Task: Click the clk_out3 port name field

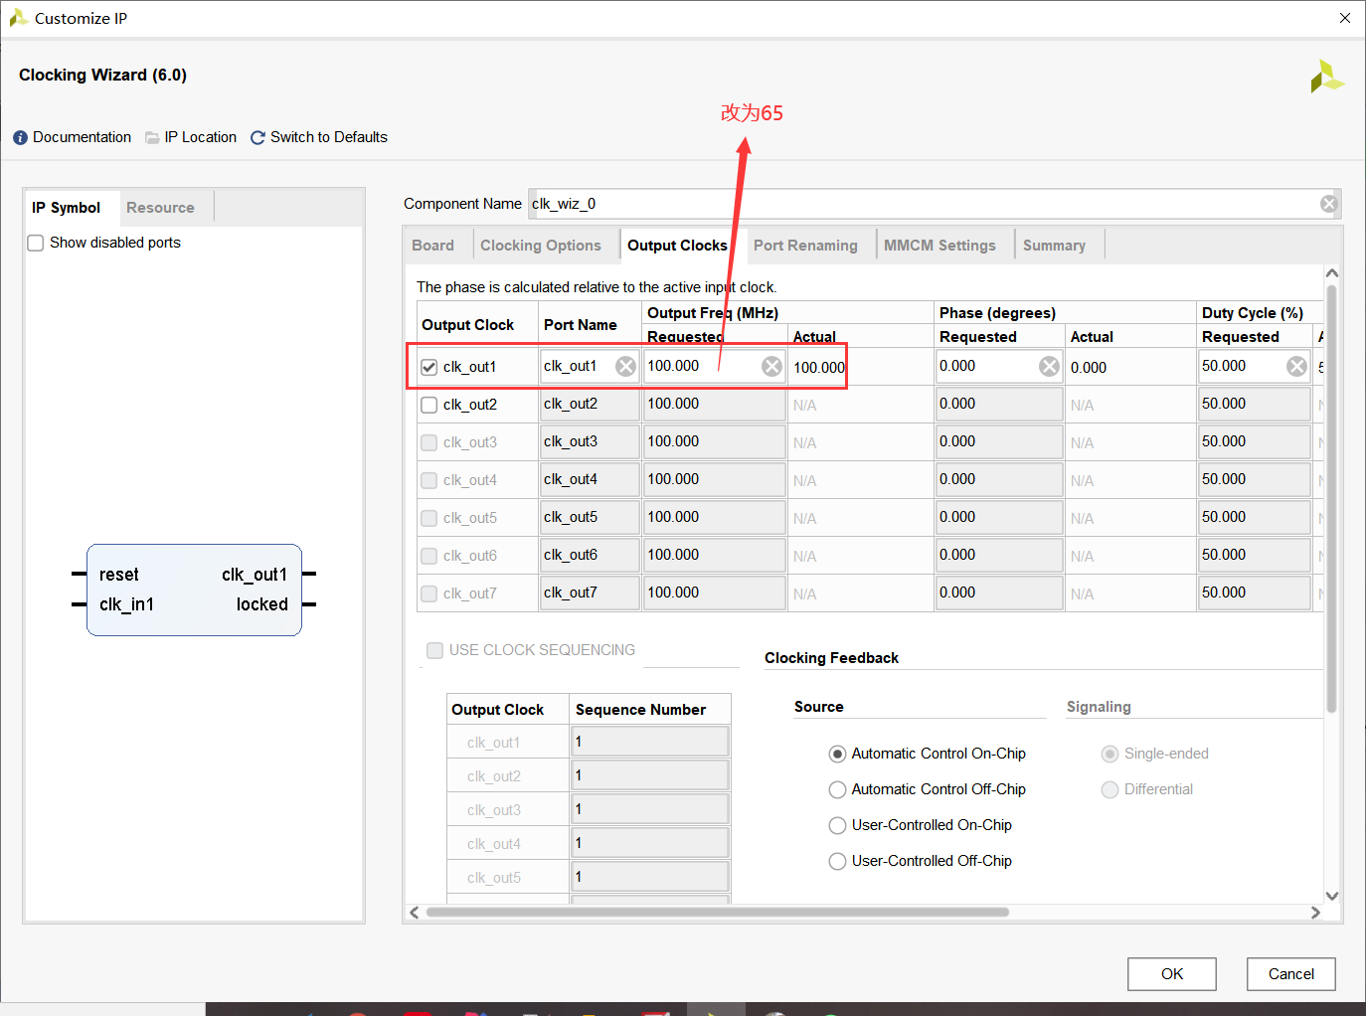Action: coord(590,442)
